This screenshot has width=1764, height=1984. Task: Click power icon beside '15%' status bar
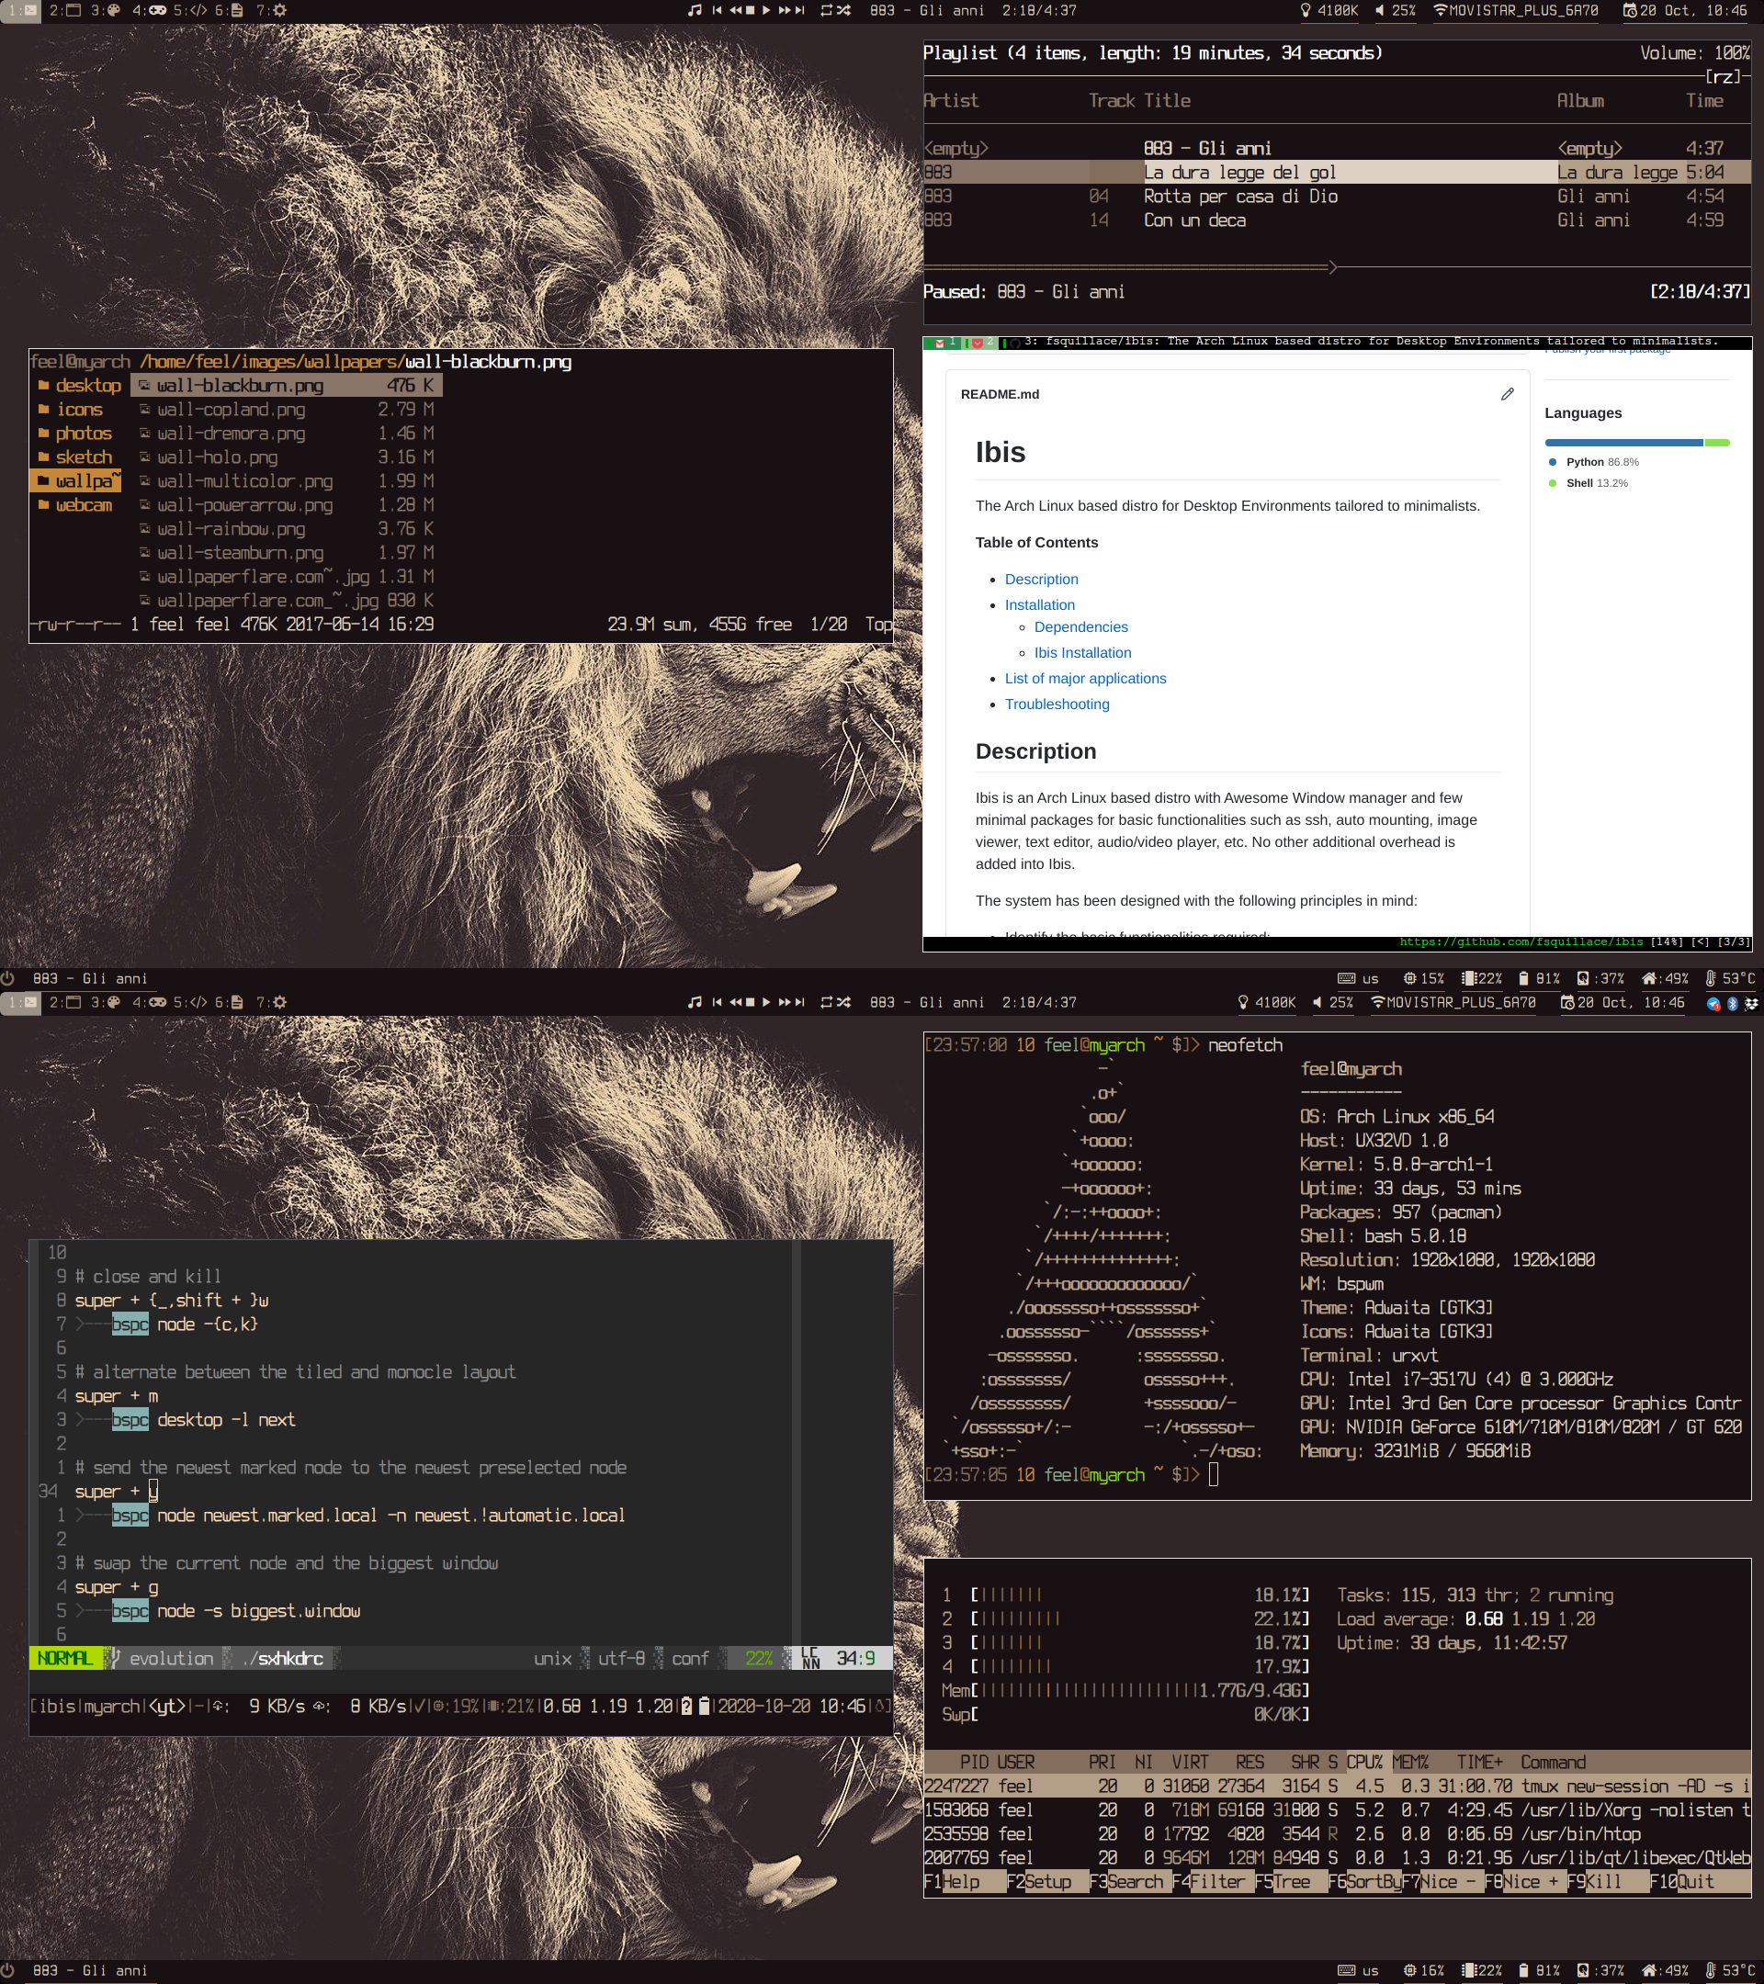tap(7, 978)
